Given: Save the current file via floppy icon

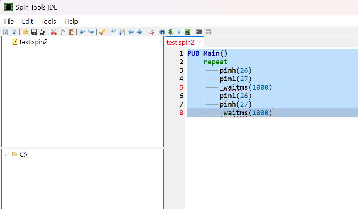Looking at the screenshot, I should [x=34, y=32].
